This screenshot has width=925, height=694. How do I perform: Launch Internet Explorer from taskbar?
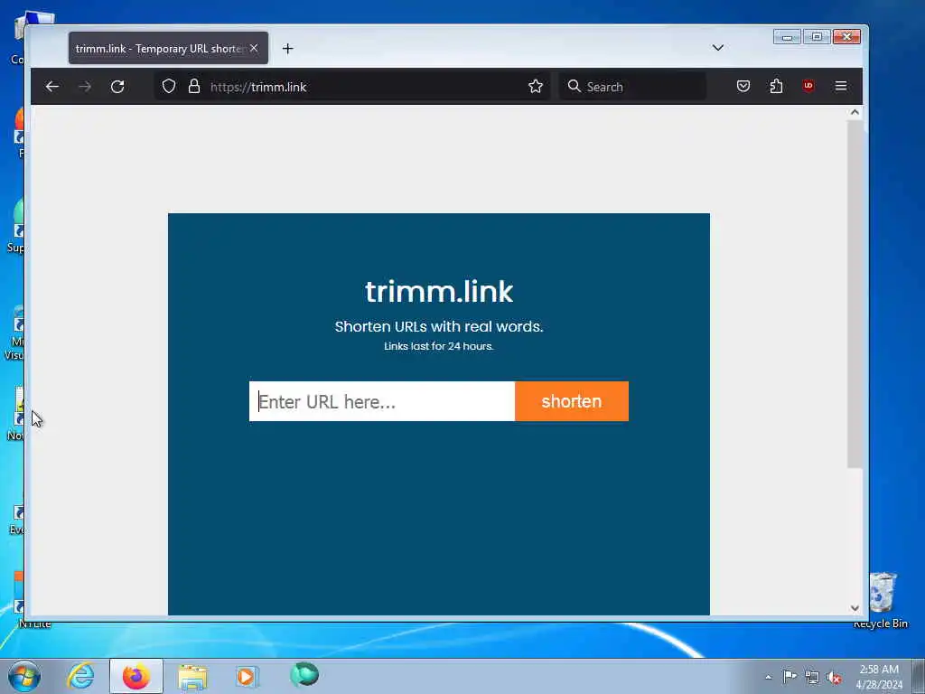(x=80, y=676)
